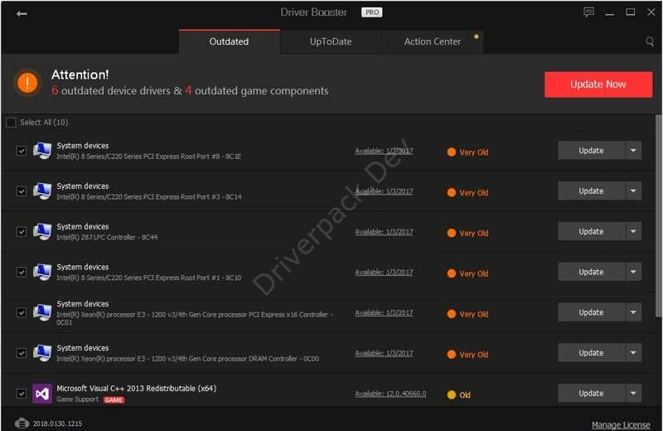Open Available 1/3/2017 link for DRAM Controller
Image resolution: width=663 pixels, height=431 pixels.
384,354
